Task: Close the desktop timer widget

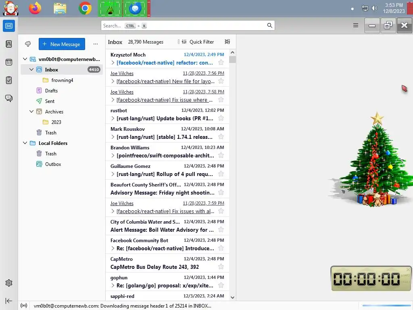Action: pyautogui.click(x=408, y=269)
